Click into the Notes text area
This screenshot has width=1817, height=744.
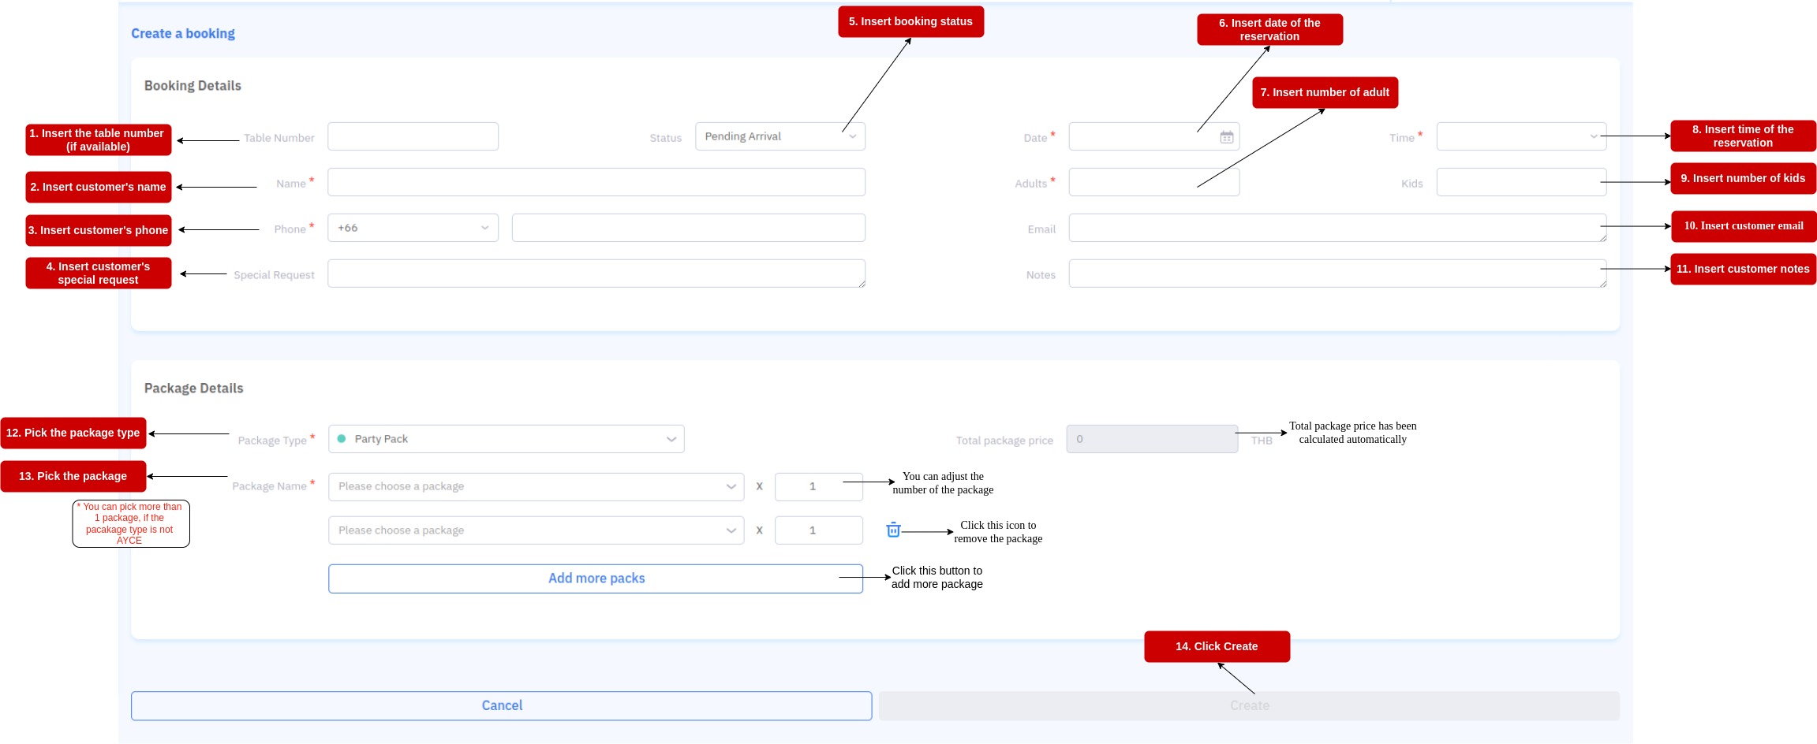(x=1337, y=273)
